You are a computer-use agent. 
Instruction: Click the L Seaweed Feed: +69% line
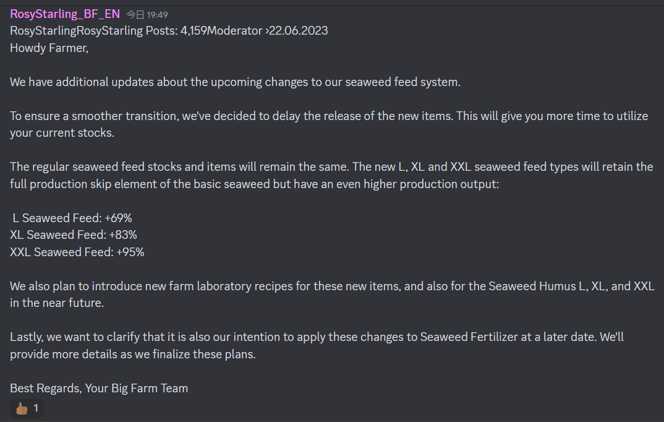72,218
